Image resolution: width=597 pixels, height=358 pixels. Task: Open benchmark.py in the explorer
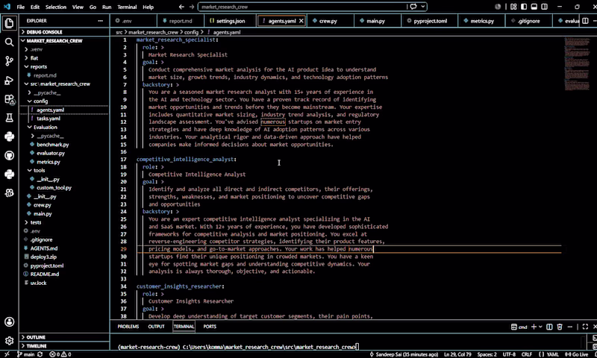[x=52, y=145]
